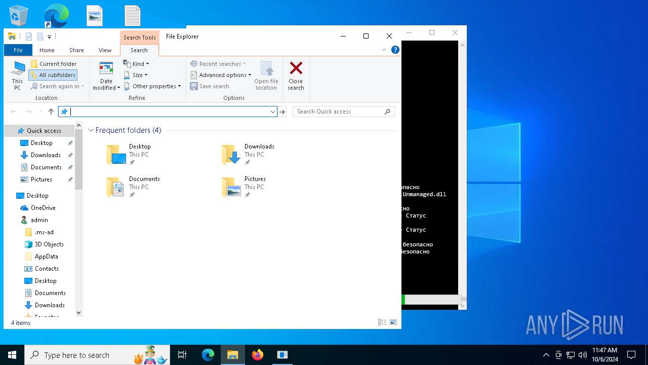Click the Search Tools contextual tab
Screen dimensions: 648x365
pos(140,38)
